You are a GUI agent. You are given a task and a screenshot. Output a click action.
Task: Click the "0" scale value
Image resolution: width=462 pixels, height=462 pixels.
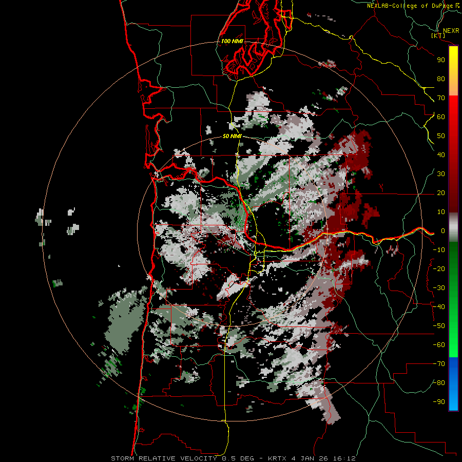pos(442,231)
